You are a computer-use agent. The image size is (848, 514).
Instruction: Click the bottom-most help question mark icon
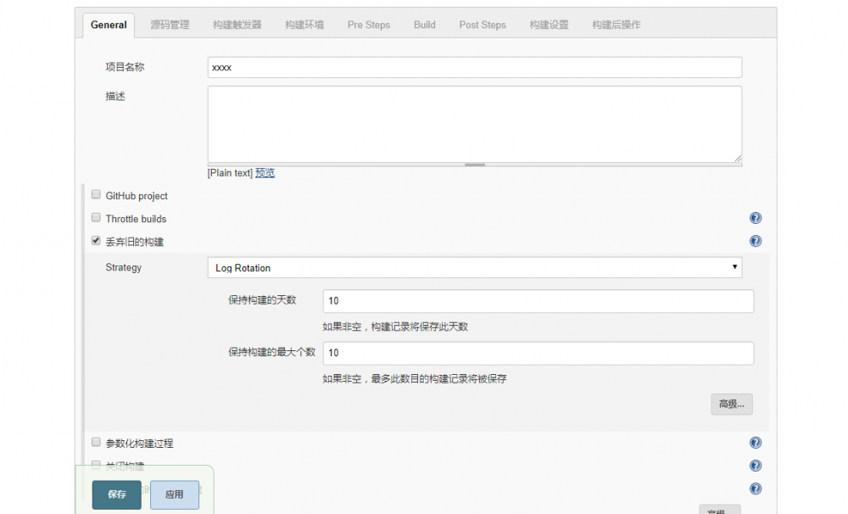pos(756,489)
